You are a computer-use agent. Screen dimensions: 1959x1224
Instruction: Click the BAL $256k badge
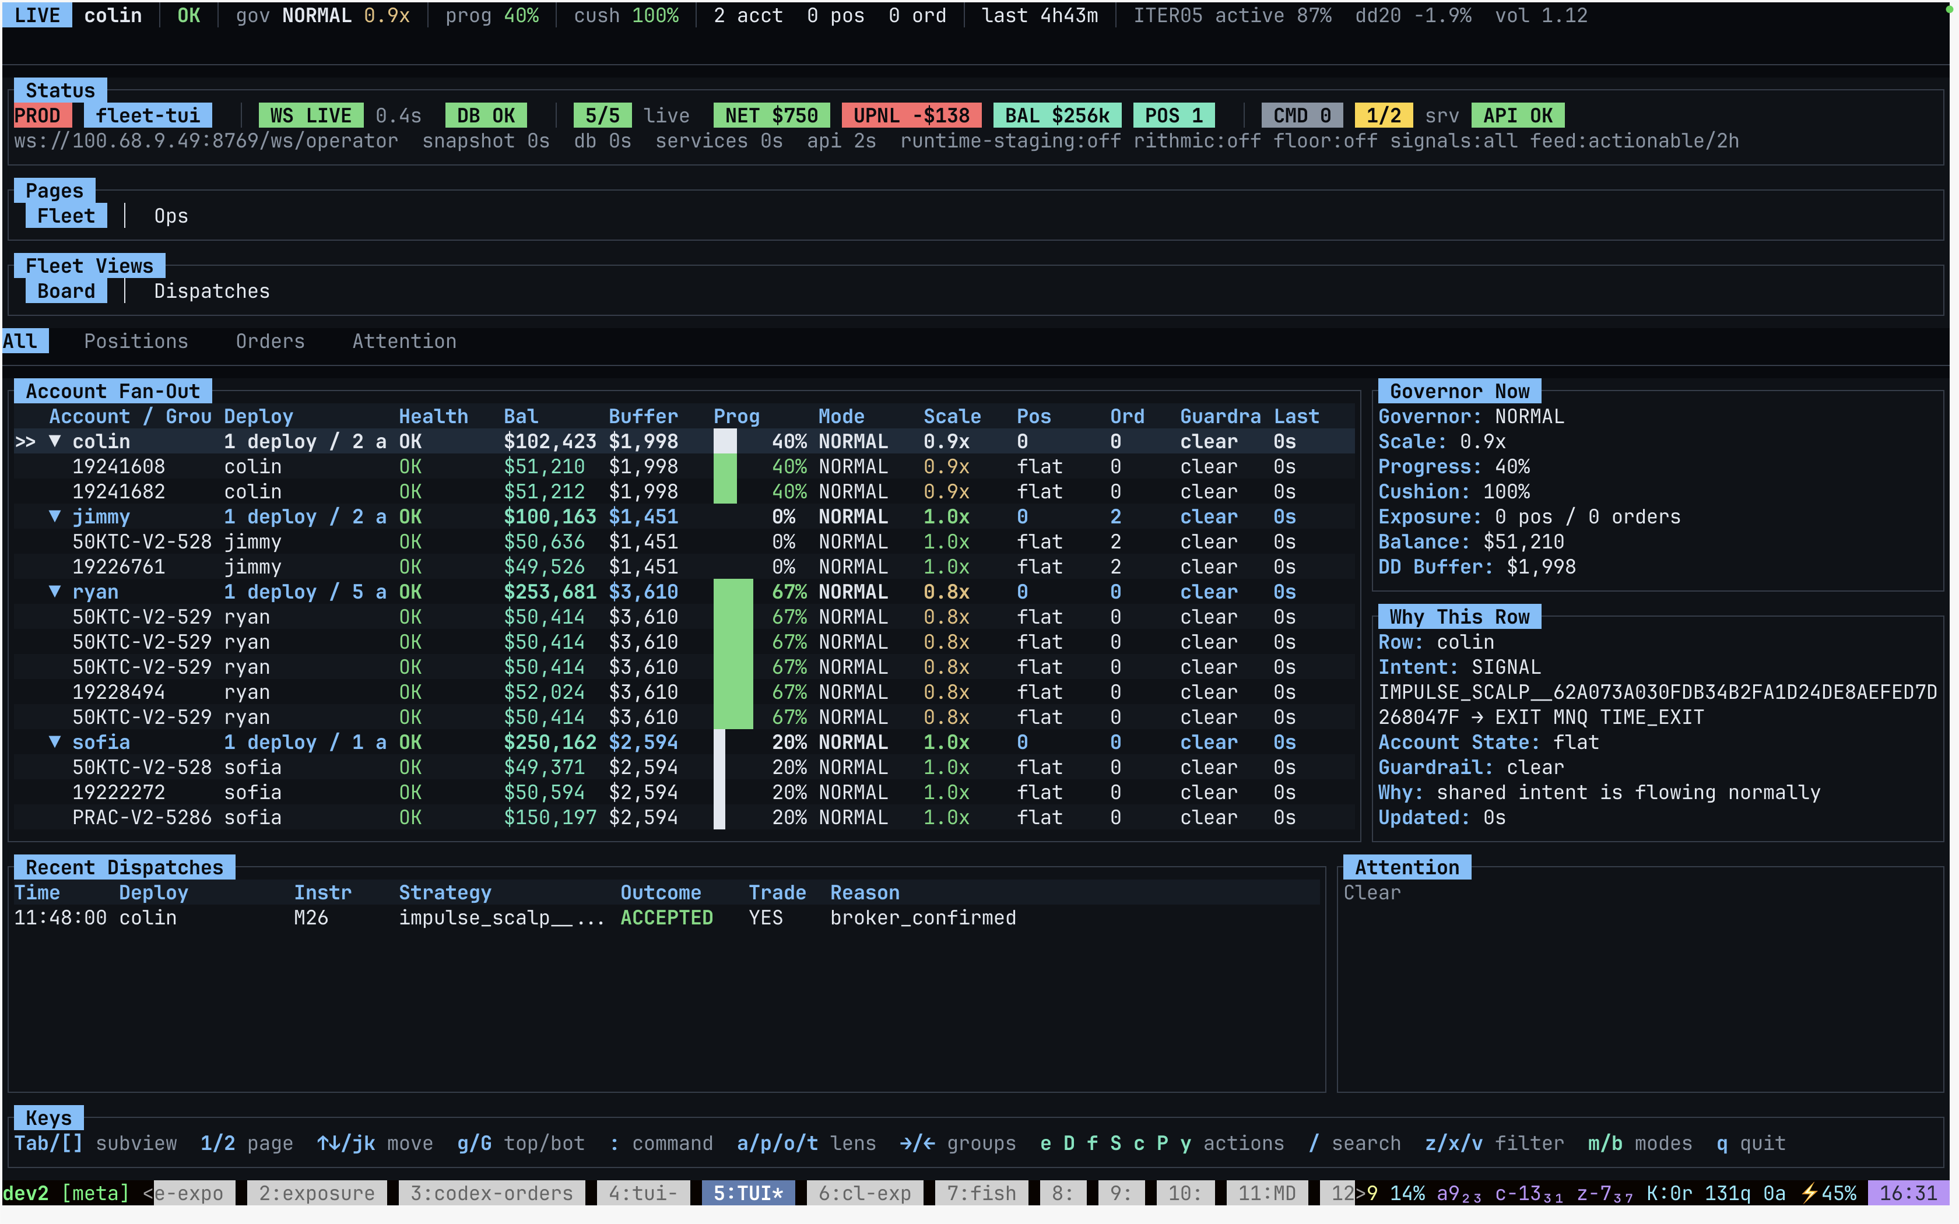coord(1056,116)
